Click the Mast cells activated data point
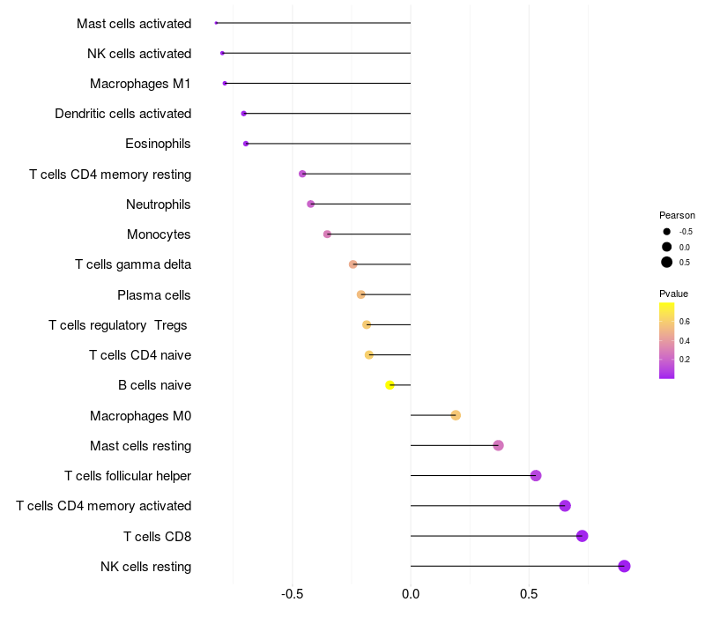 click(216, 23)
